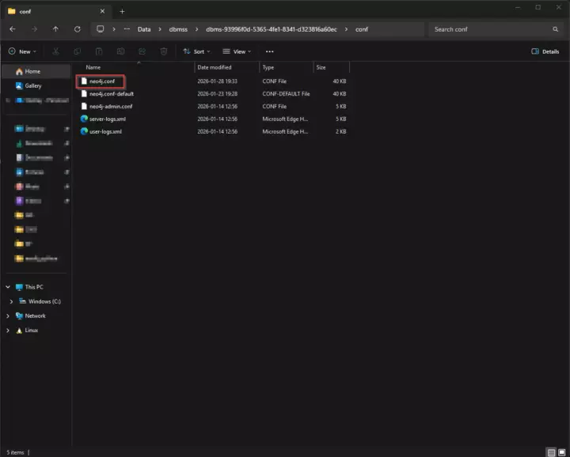570x457 pixels.
Task: Navigate to dbmss in the breadcrumb
Action: coord(177,29)
